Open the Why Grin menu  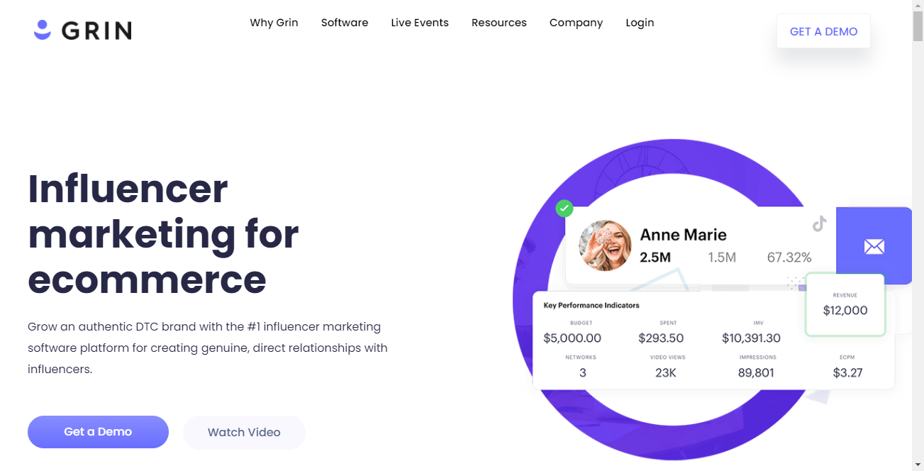point(274,23)
